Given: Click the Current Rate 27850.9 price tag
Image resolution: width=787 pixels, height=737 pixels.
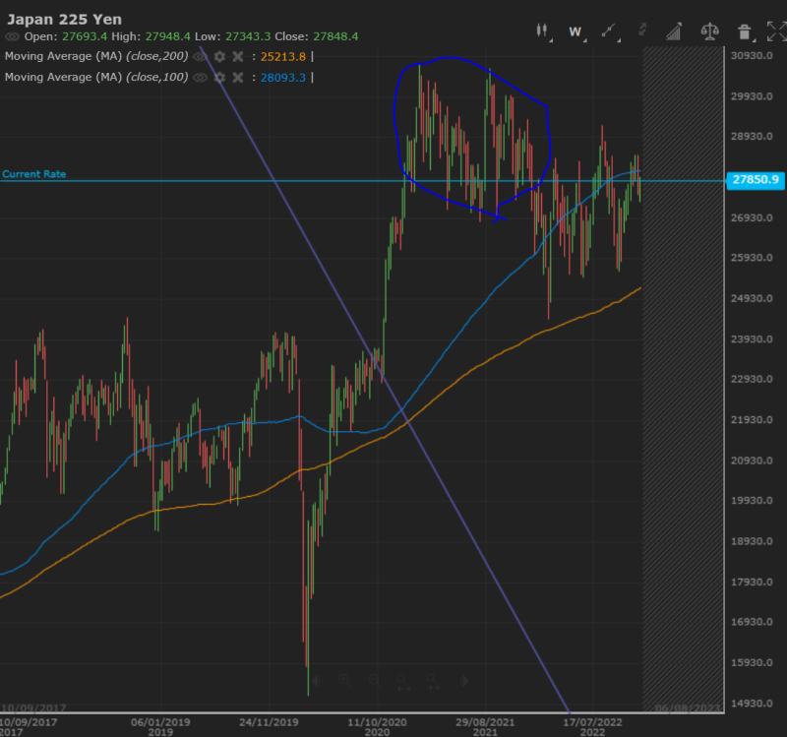Looking at the screenshot, I should pyautogui.click(x=756, y=180).
